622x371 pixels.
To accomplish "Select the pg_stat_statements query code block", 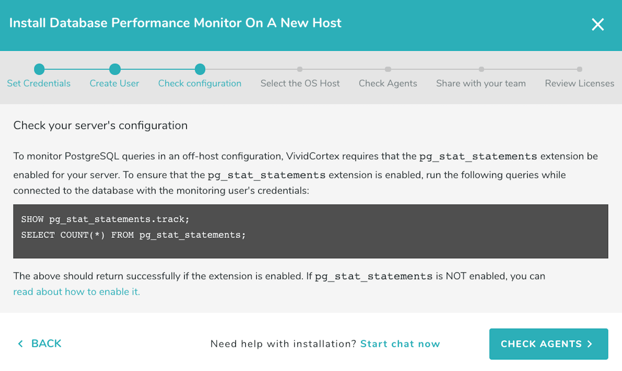I will (310, 230).
